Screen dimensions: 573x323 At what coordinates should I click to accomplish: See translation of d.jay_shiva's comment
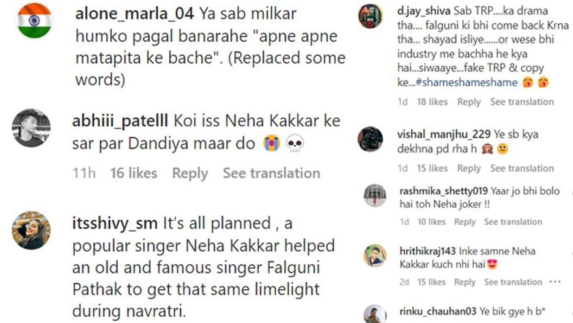pyautogui.click(x=522, y=102)
